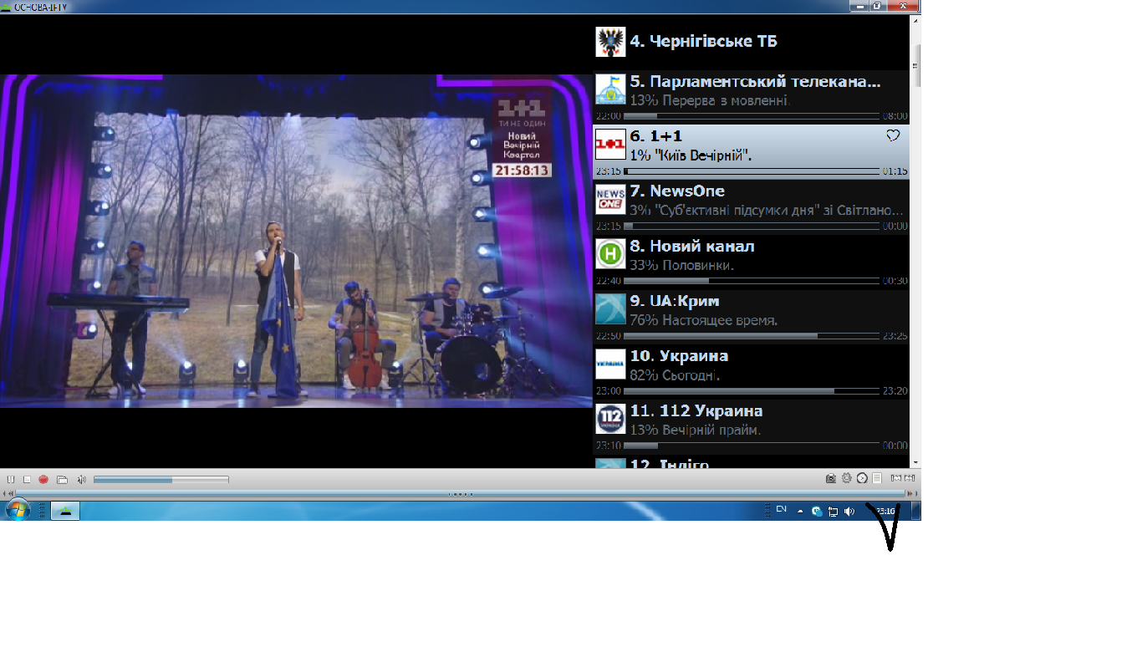Viewport: 1137px width, 647px height.
Task: Switch to the previous channel using the toolbar icon
Action: 895,478
